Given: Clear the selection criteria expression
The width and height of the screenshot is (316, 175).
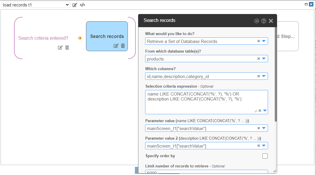Looking at the screenshot, I should [260, 111].
